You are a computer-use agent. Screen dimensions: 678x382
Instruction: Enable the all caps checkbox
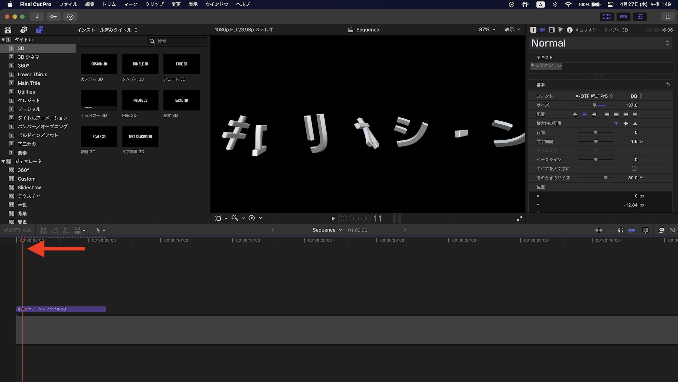634,168
